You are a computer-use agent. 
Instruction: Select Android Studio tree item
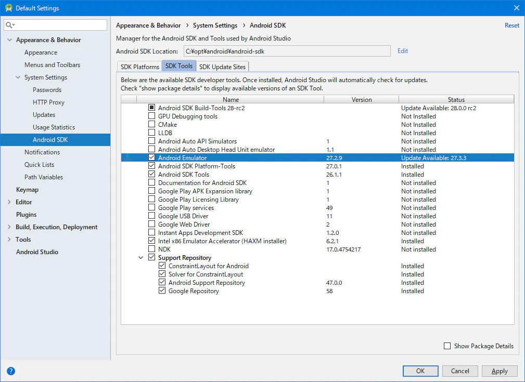pyautogui.click(x=37, y=252)
